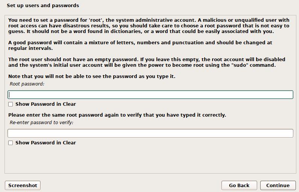Click the "Set up users and passwords" heading
The image size is (299, 192).
[x=43, y=6]
